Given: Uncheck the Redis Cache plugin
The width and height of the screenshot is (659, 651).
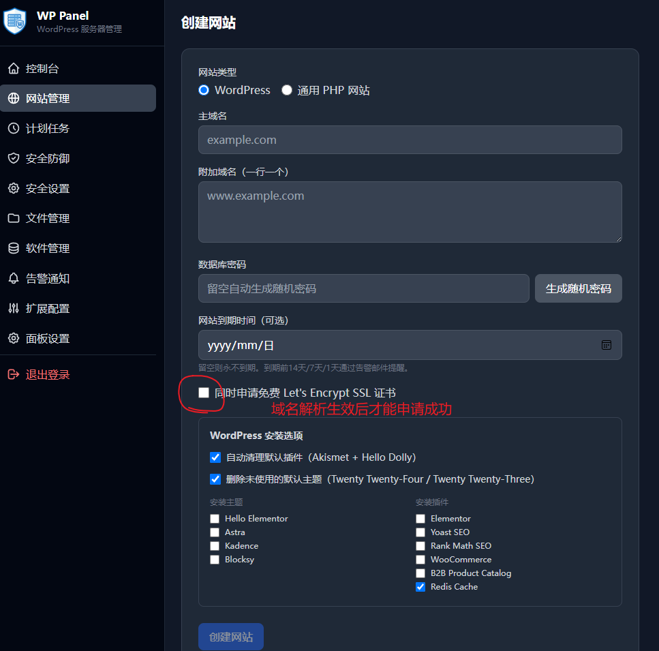Looking at the screenshot, I should (420, 587).
